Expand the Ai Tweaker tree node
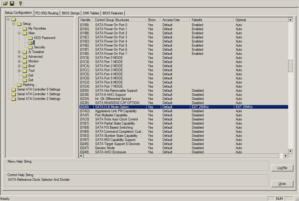Image resolution: width=299 pixels, height=201 pixels. coord(19,52)
